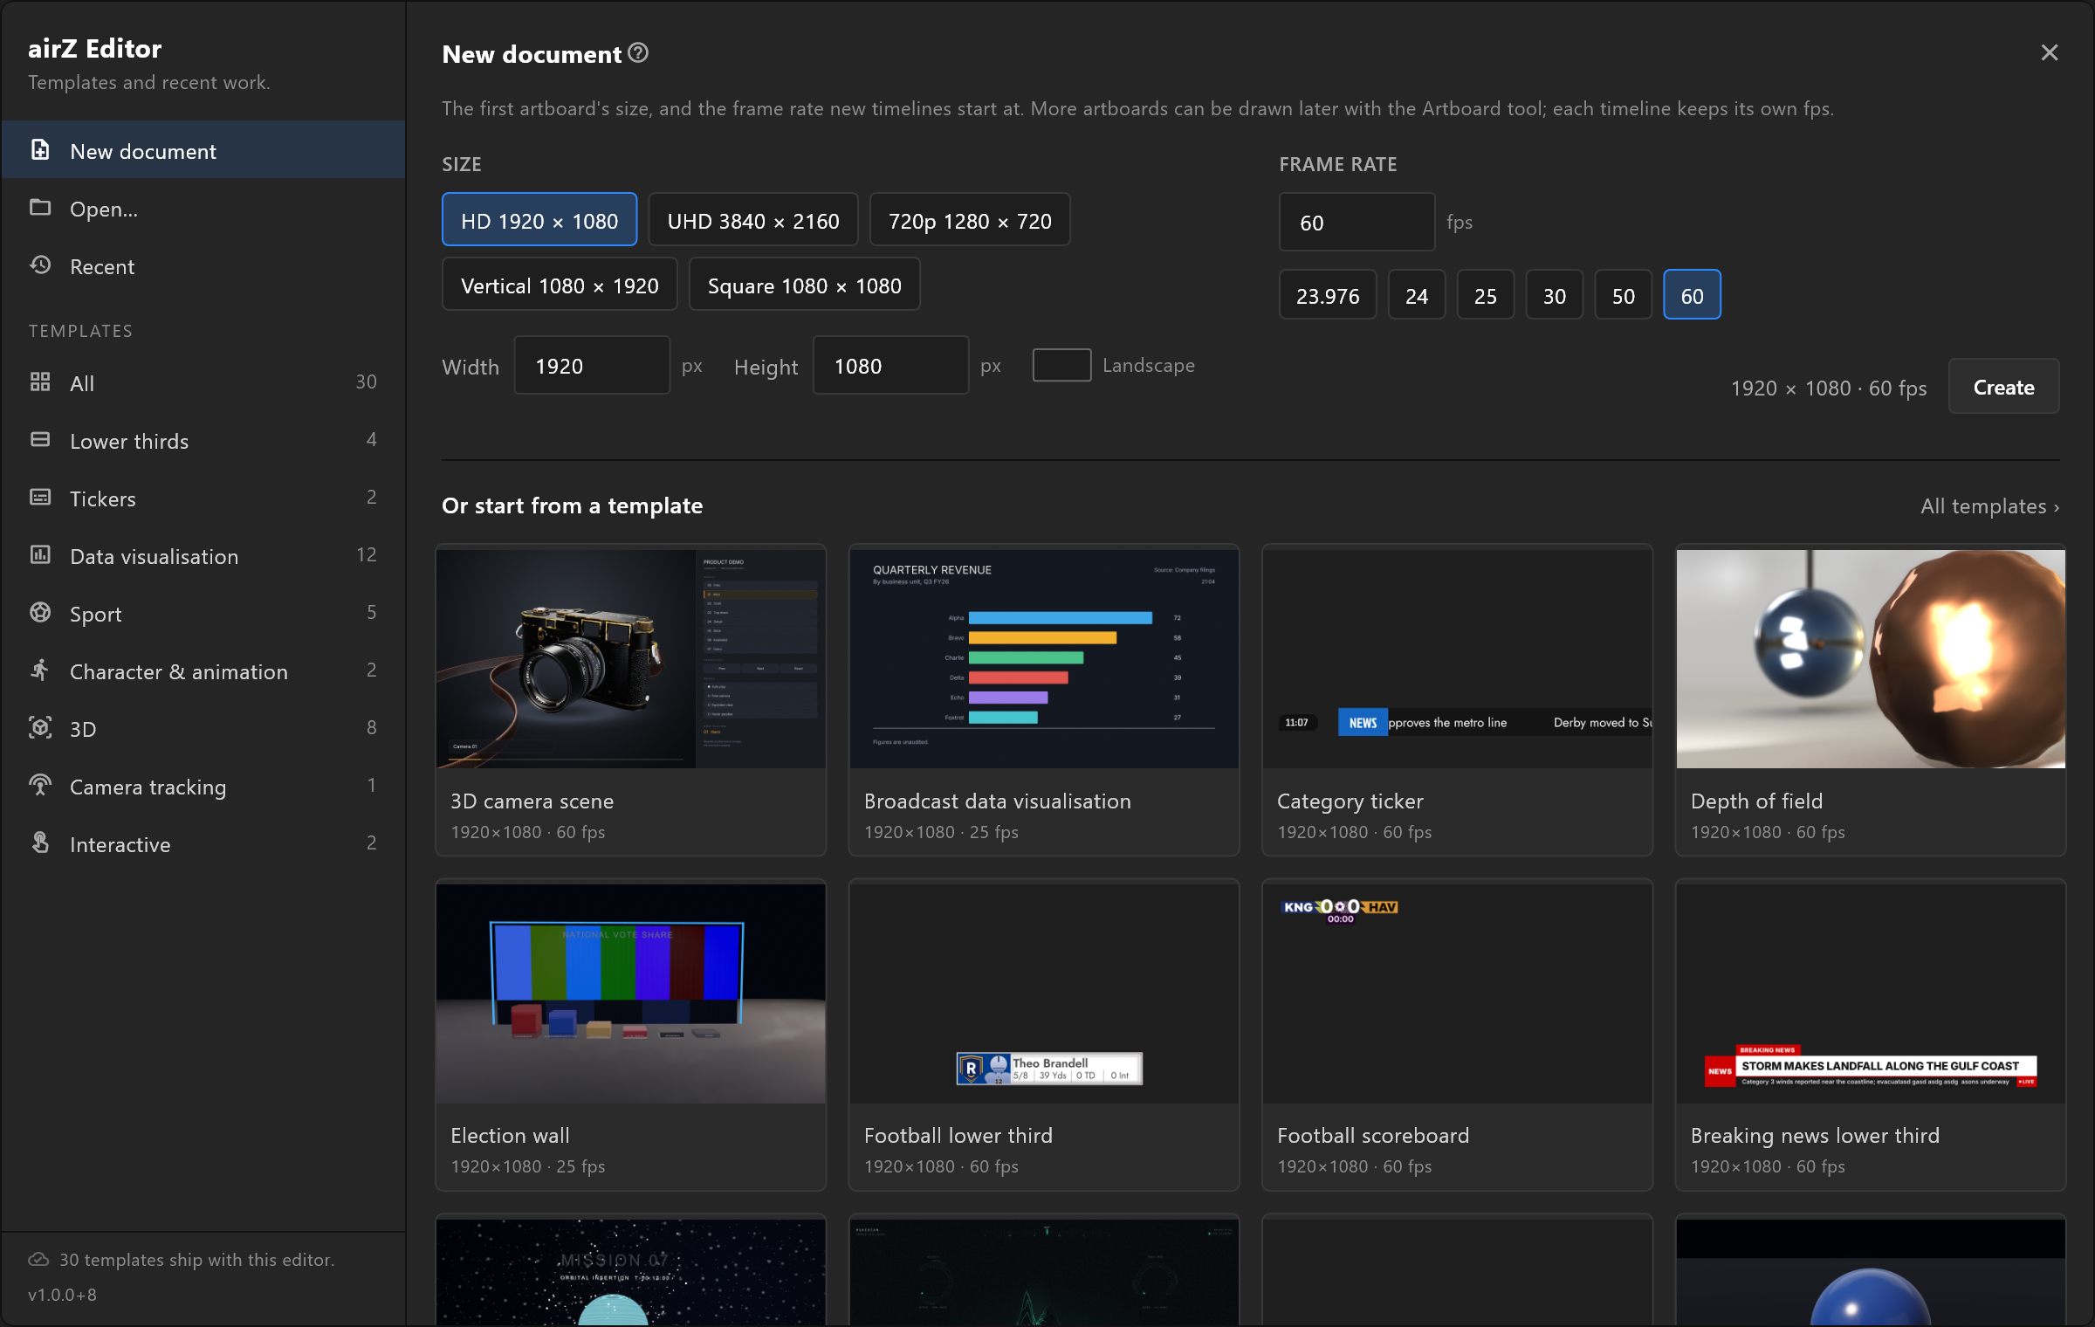Open the Recent sidebar item
The width and height of the screenshot is (2095, 1327).
point(203,266)
